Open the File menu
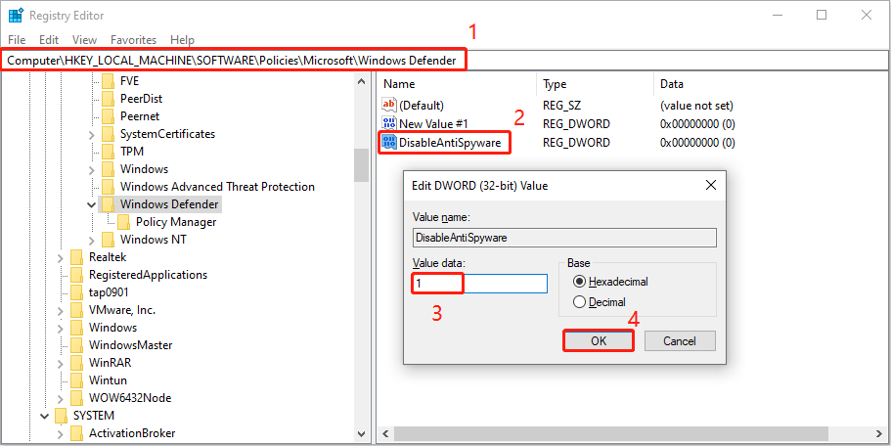This screenshot has width=891, height=446. (17, 40)
